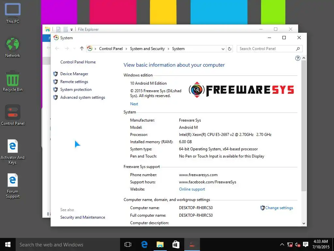Click the www.freewaresys.com text

tap(198, 175)
